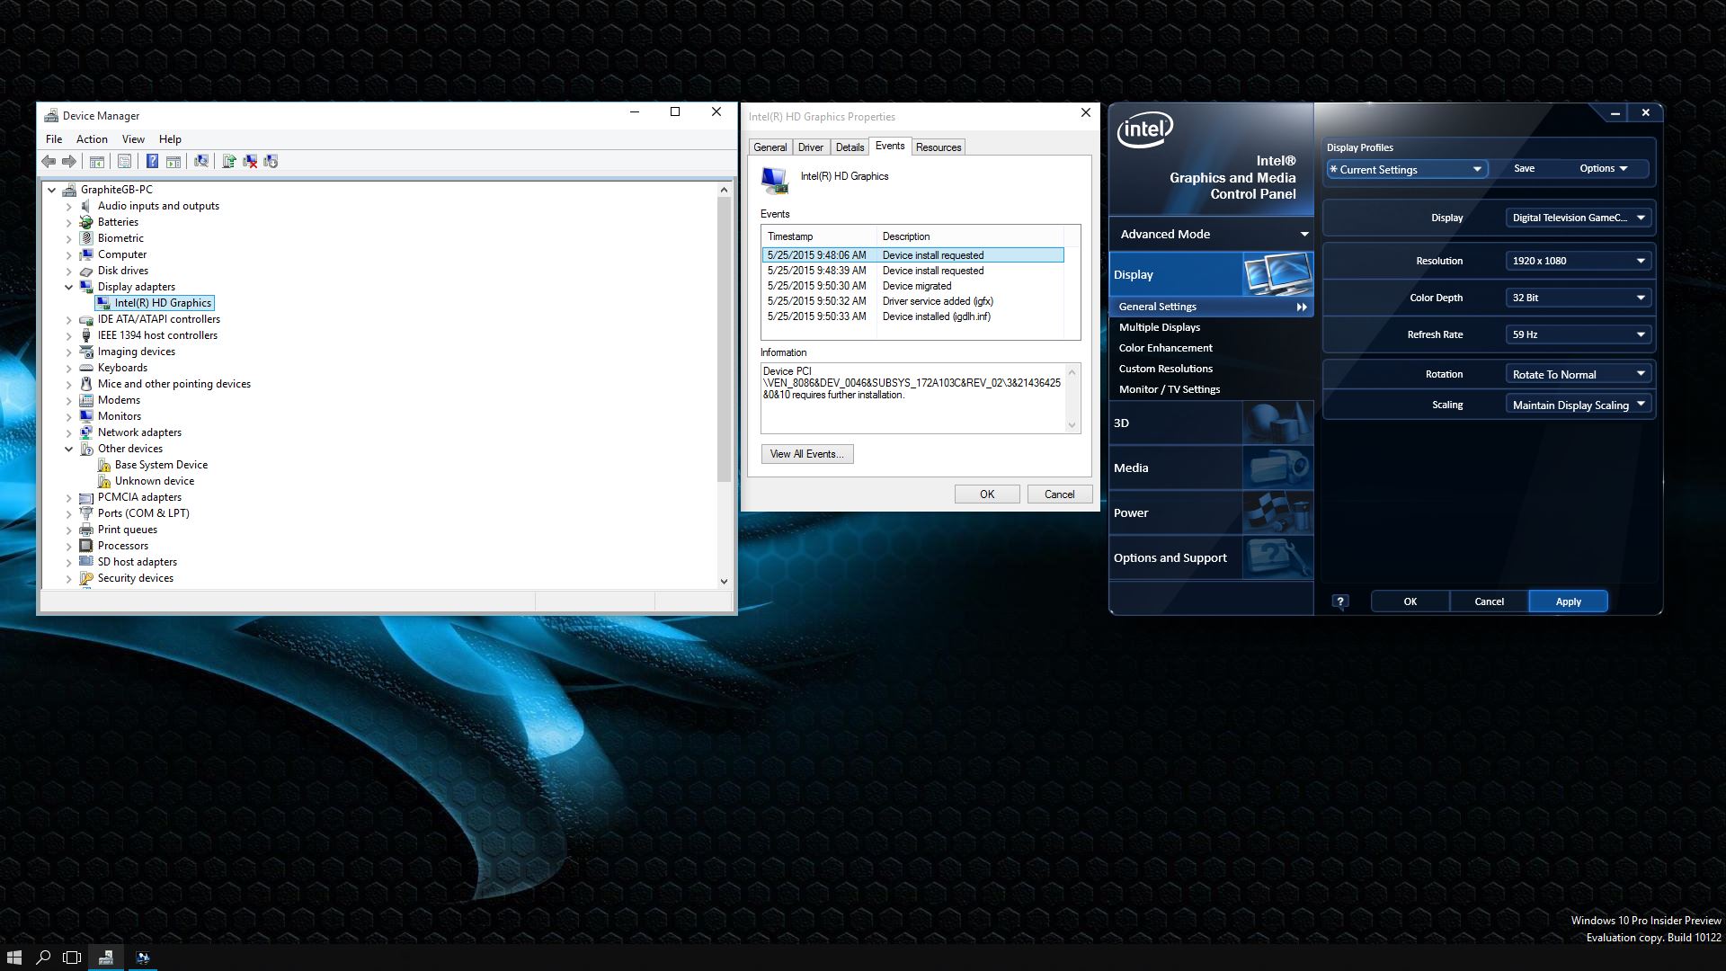
Task: Open the Power section in Intel panel
Action: 1211,512
